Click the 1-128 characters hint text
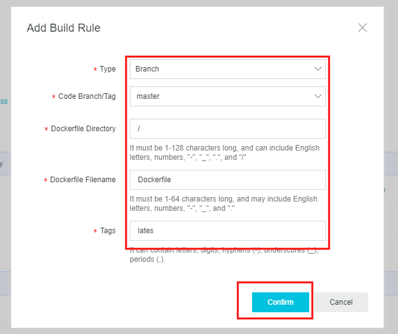 tap(224, 152)
